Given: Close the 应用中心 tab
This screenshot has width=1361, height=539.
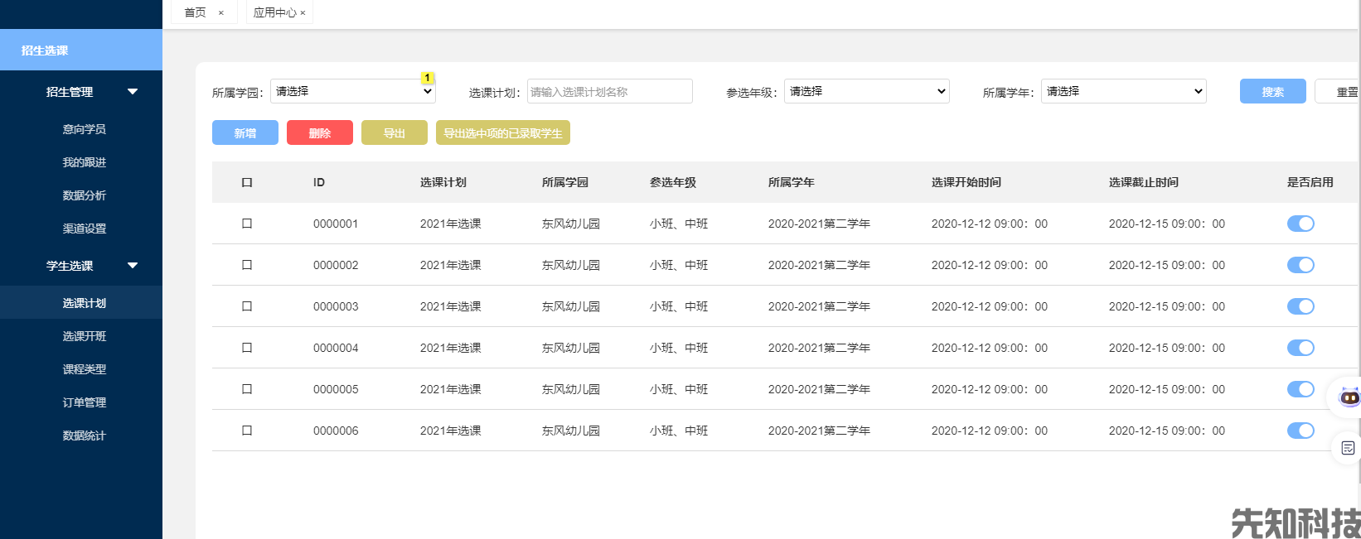Looking at the screenshot, I should [303, 13].
